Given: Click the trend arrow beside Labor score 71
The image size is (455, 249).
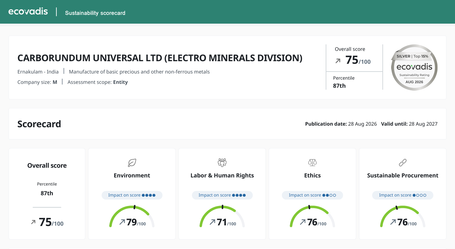Looking at the screenshot, I should [213, 222].
